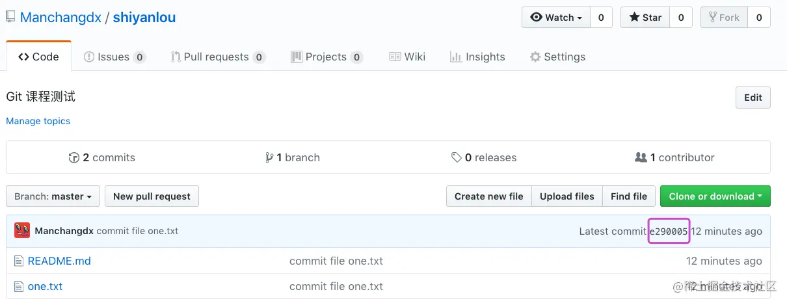
Task: Click the Upload files button
Action: [x=567, y=196]
